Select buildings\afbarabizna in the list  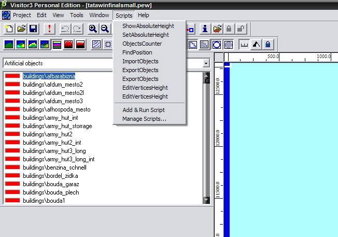(x=49, y=76)
